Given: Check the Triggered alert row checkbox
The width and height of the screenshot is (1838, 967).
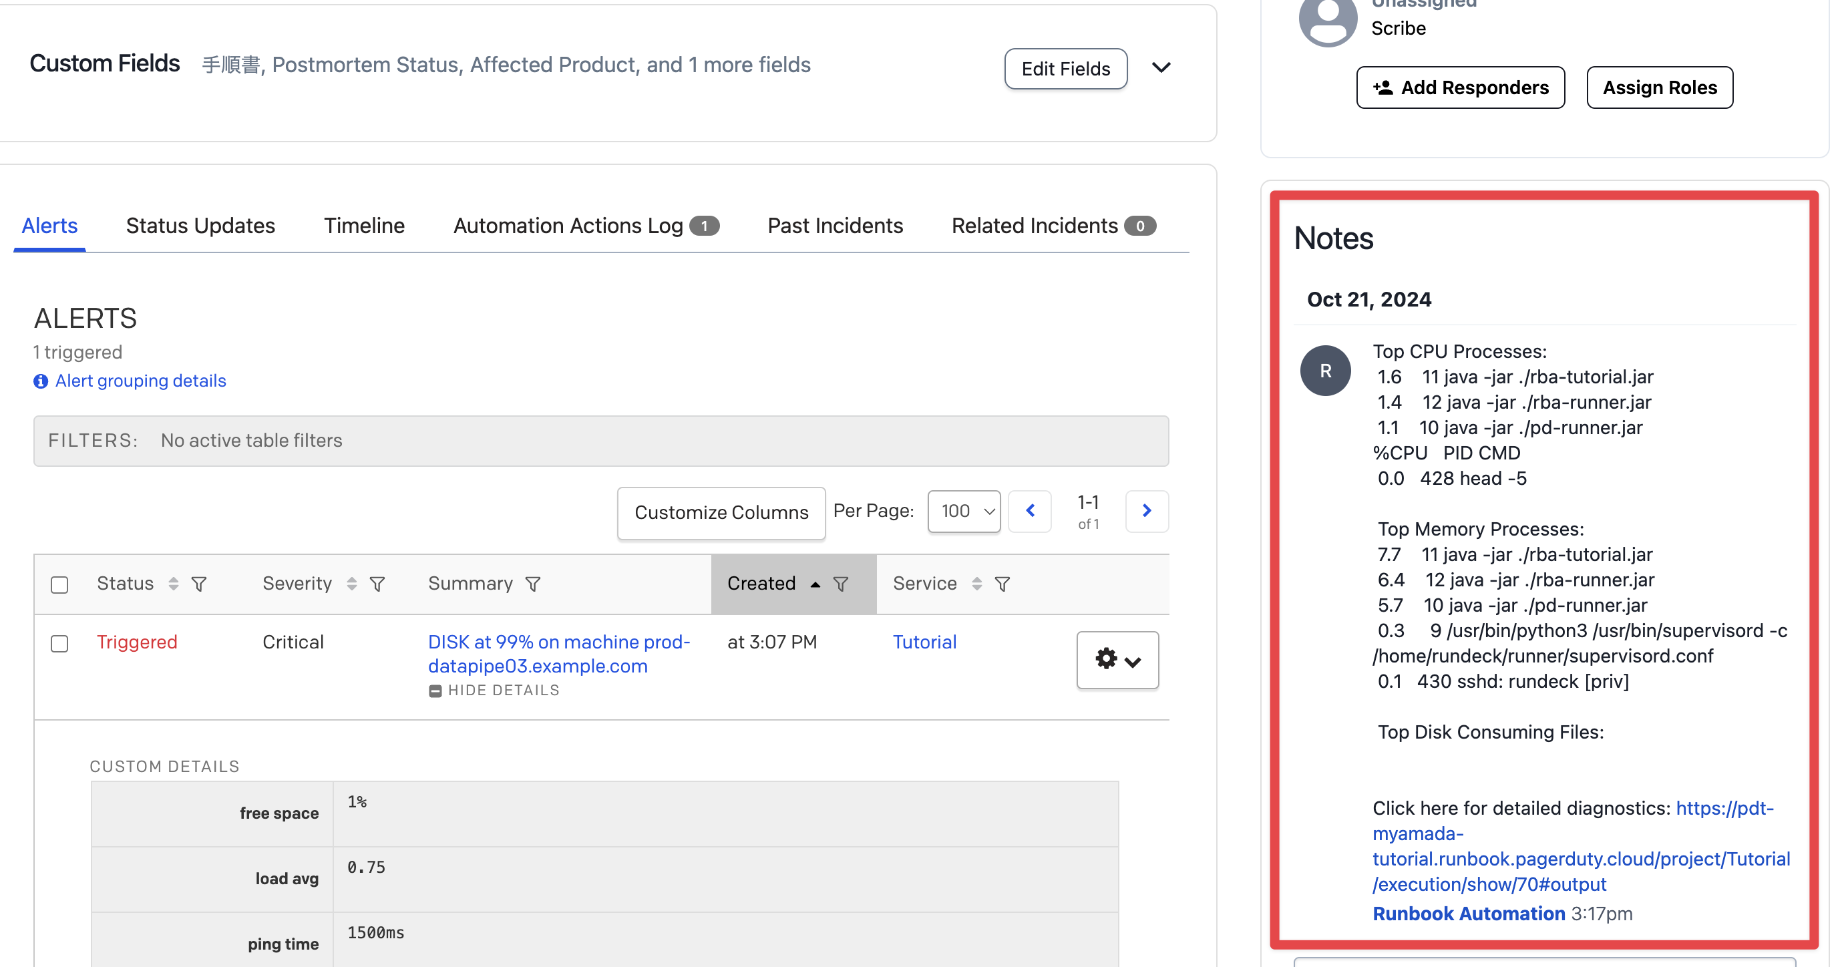Looking at the screenshot, I should click(x=60, y=643).
